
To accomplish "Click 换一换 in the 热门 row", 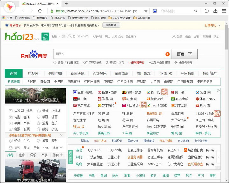I will [210, 157].
